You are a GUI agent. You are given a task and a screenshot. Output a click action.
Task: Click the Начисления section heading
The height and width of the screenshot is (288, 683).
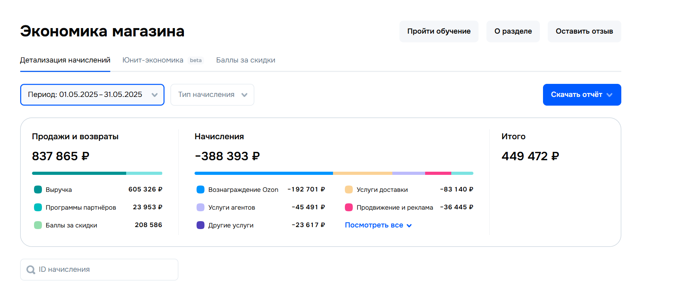point(219,136)
